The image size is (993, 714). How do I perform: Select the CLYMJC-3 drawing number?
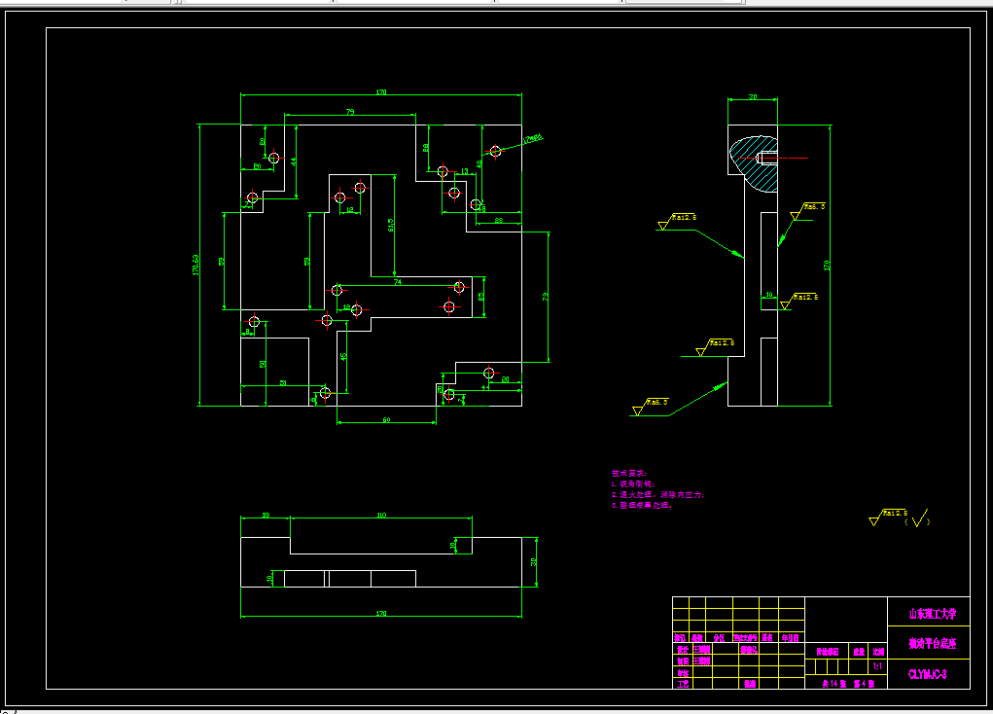click(x=927, y=674)
